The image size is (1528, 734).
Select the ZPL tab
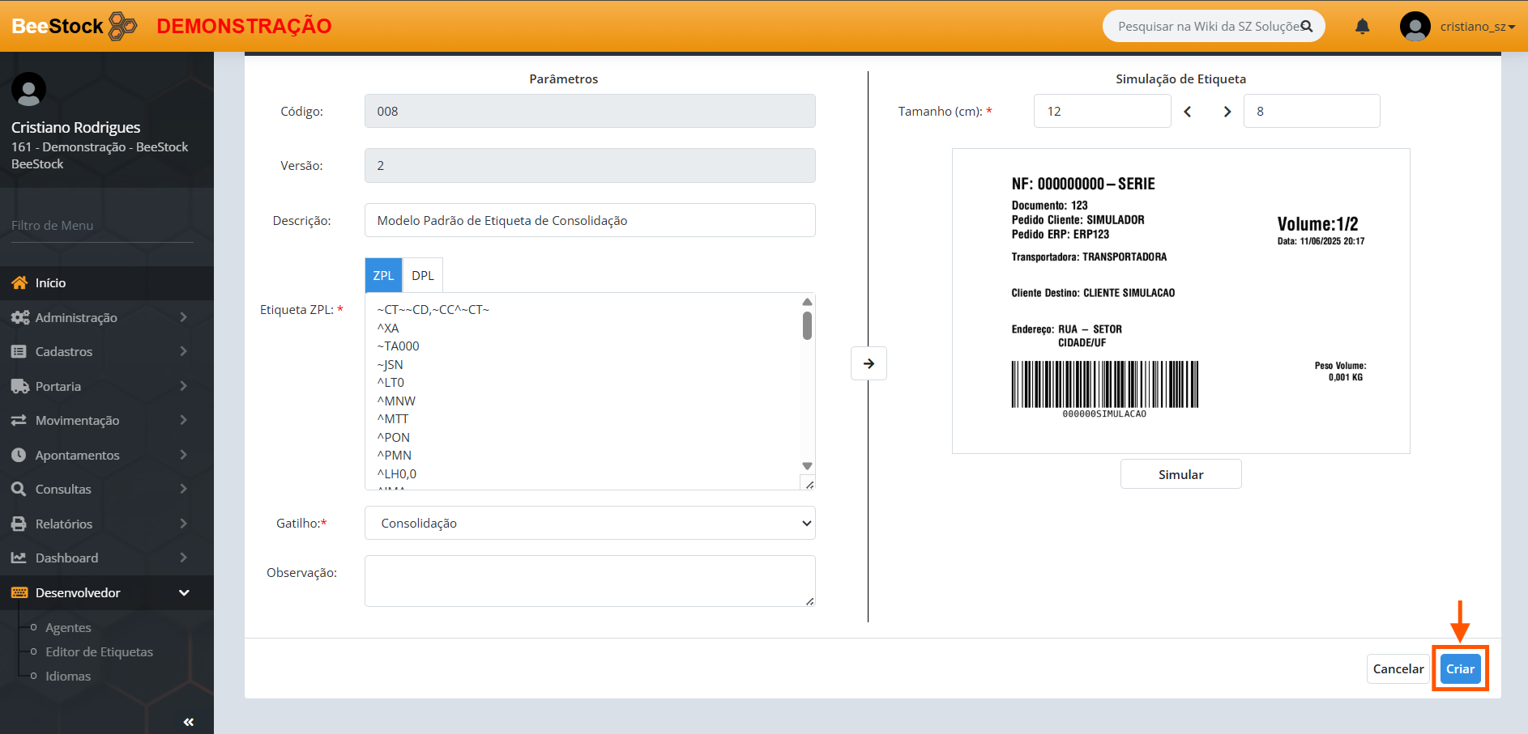[x=383, y=275]
